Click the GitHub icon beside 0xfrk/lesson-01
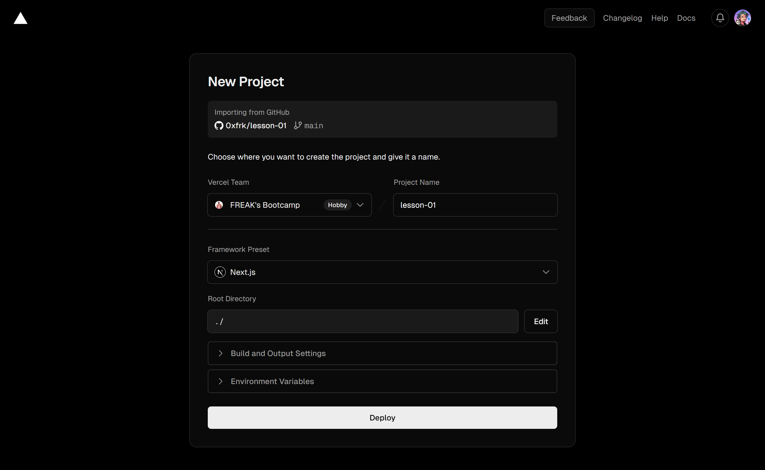 219,126
